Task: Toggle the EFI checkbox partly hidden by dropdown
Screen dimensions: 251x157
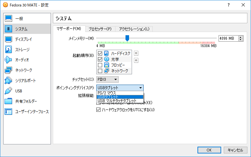Action: tap(98, 104)
